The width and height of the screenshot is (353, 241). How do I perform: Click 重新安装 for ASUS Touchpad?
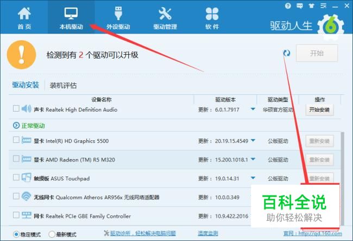click(319, 178)
